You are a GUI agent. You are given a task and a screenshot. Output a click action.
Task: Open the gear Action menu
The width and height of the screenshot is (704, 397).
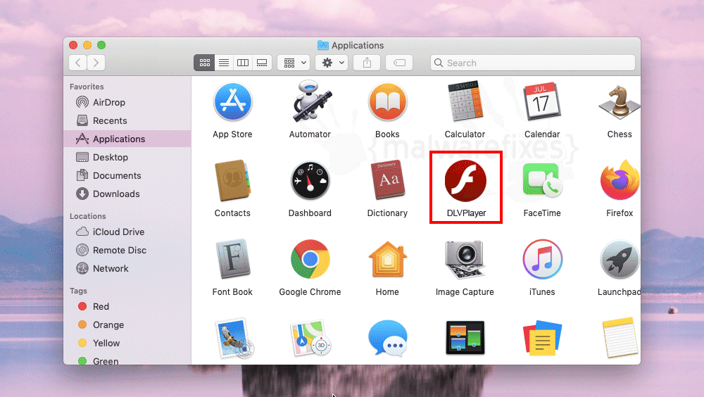[332, 63]
